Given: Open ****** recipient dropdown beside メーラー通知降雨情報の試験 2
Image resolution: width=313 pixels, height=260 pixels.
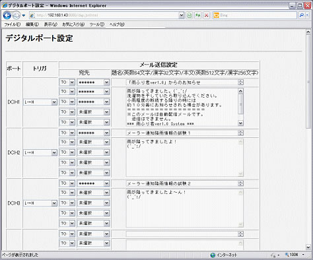Looking at the screenshot, I should click(x=93, y=183).
